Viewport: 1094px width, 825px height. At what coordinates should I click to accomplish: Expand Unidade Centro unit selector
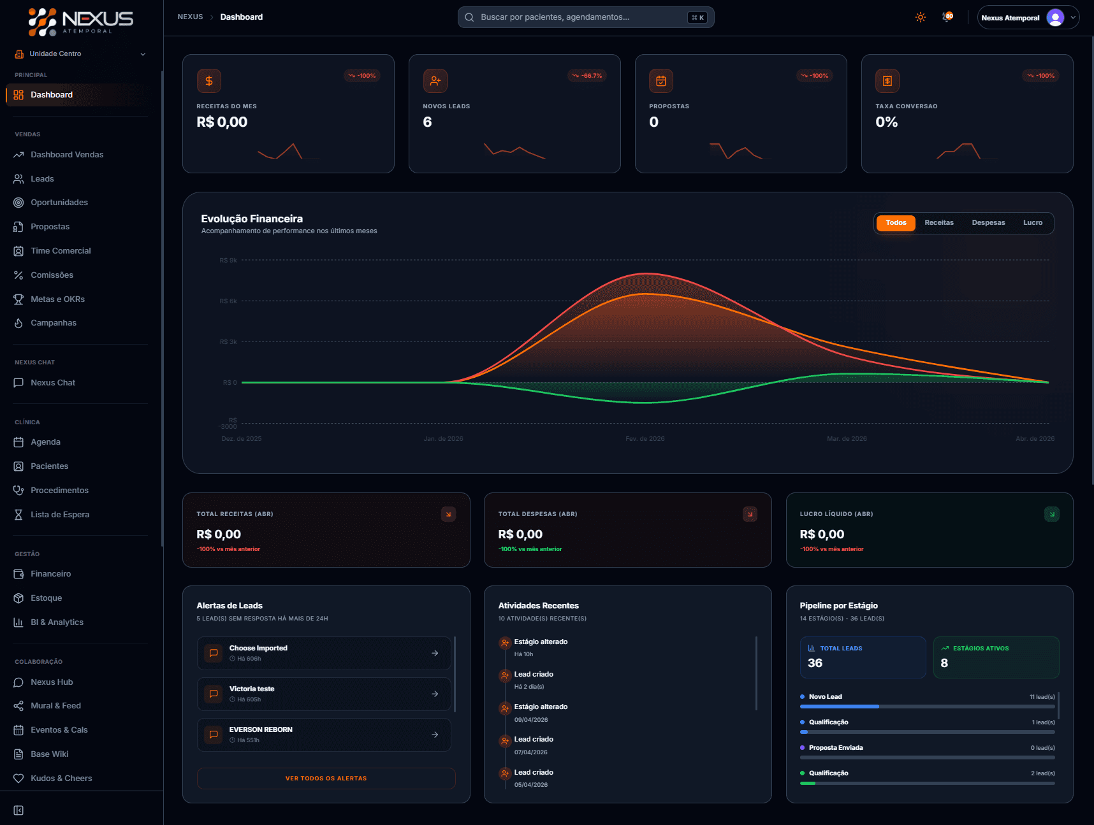tap(81, 54)
